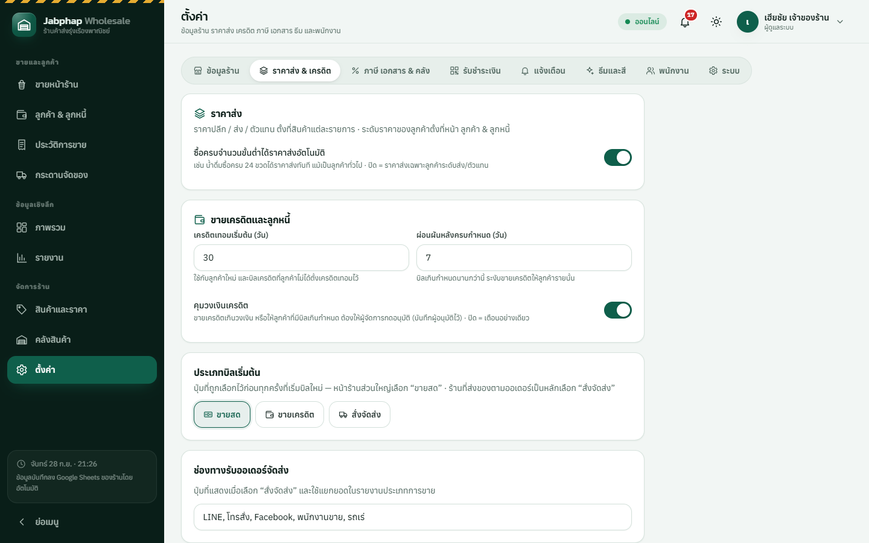This screenshot has width=869, height=543.
Task: Switch to ข้อมูลร้าน tab
Action: point(217,71)
